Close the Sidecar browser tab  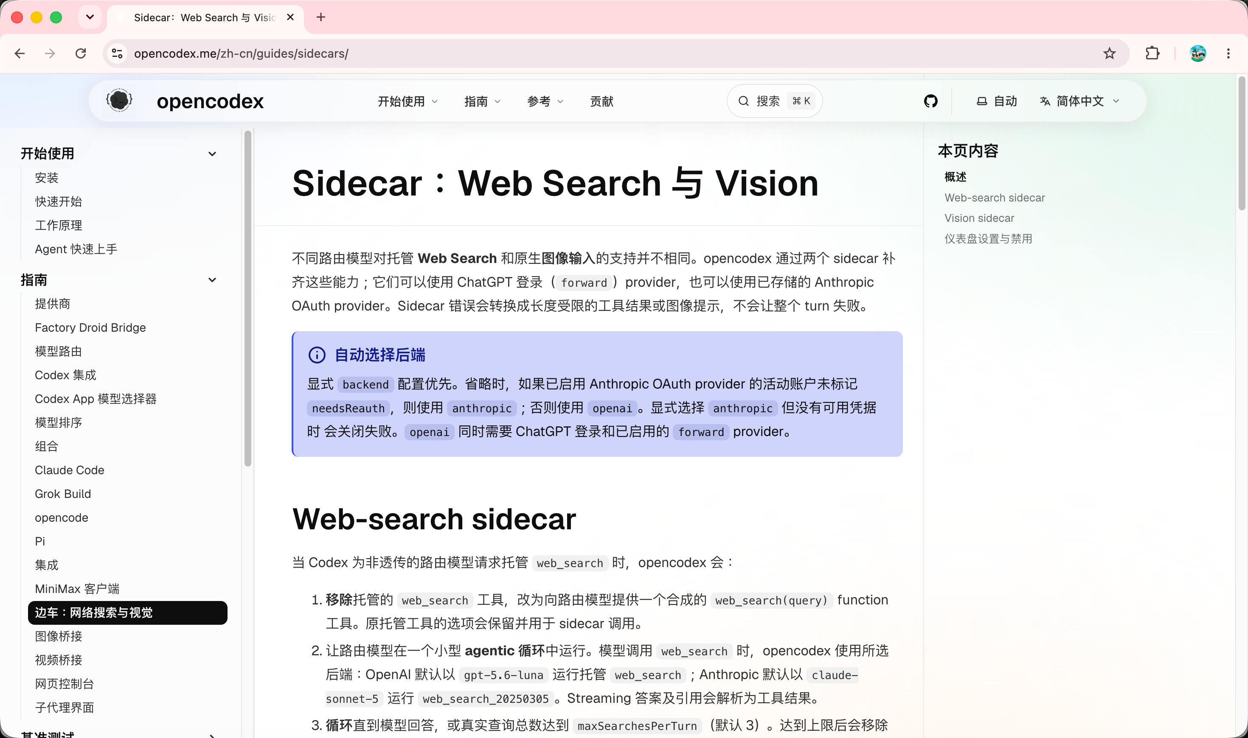(x=291, y=17)
